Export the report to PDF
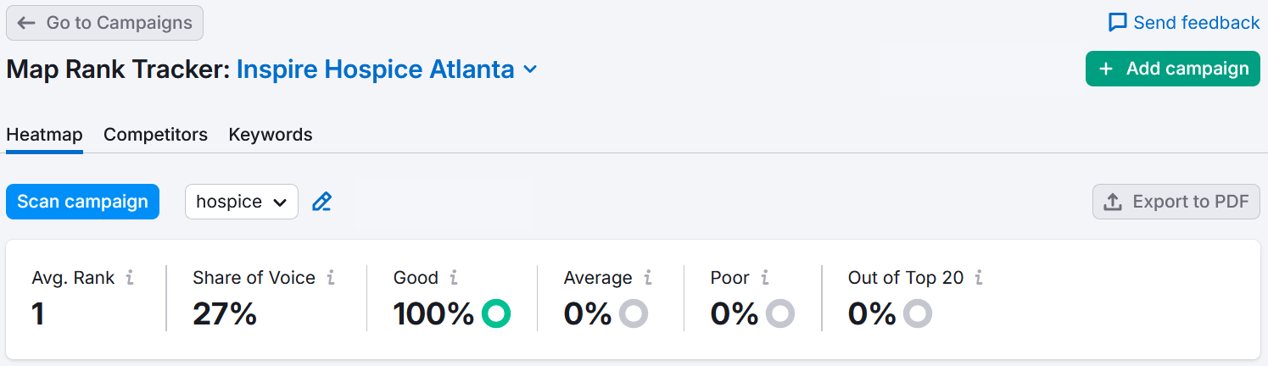The height and width of the screenshot is (366, 1268). pos(1176,202)
